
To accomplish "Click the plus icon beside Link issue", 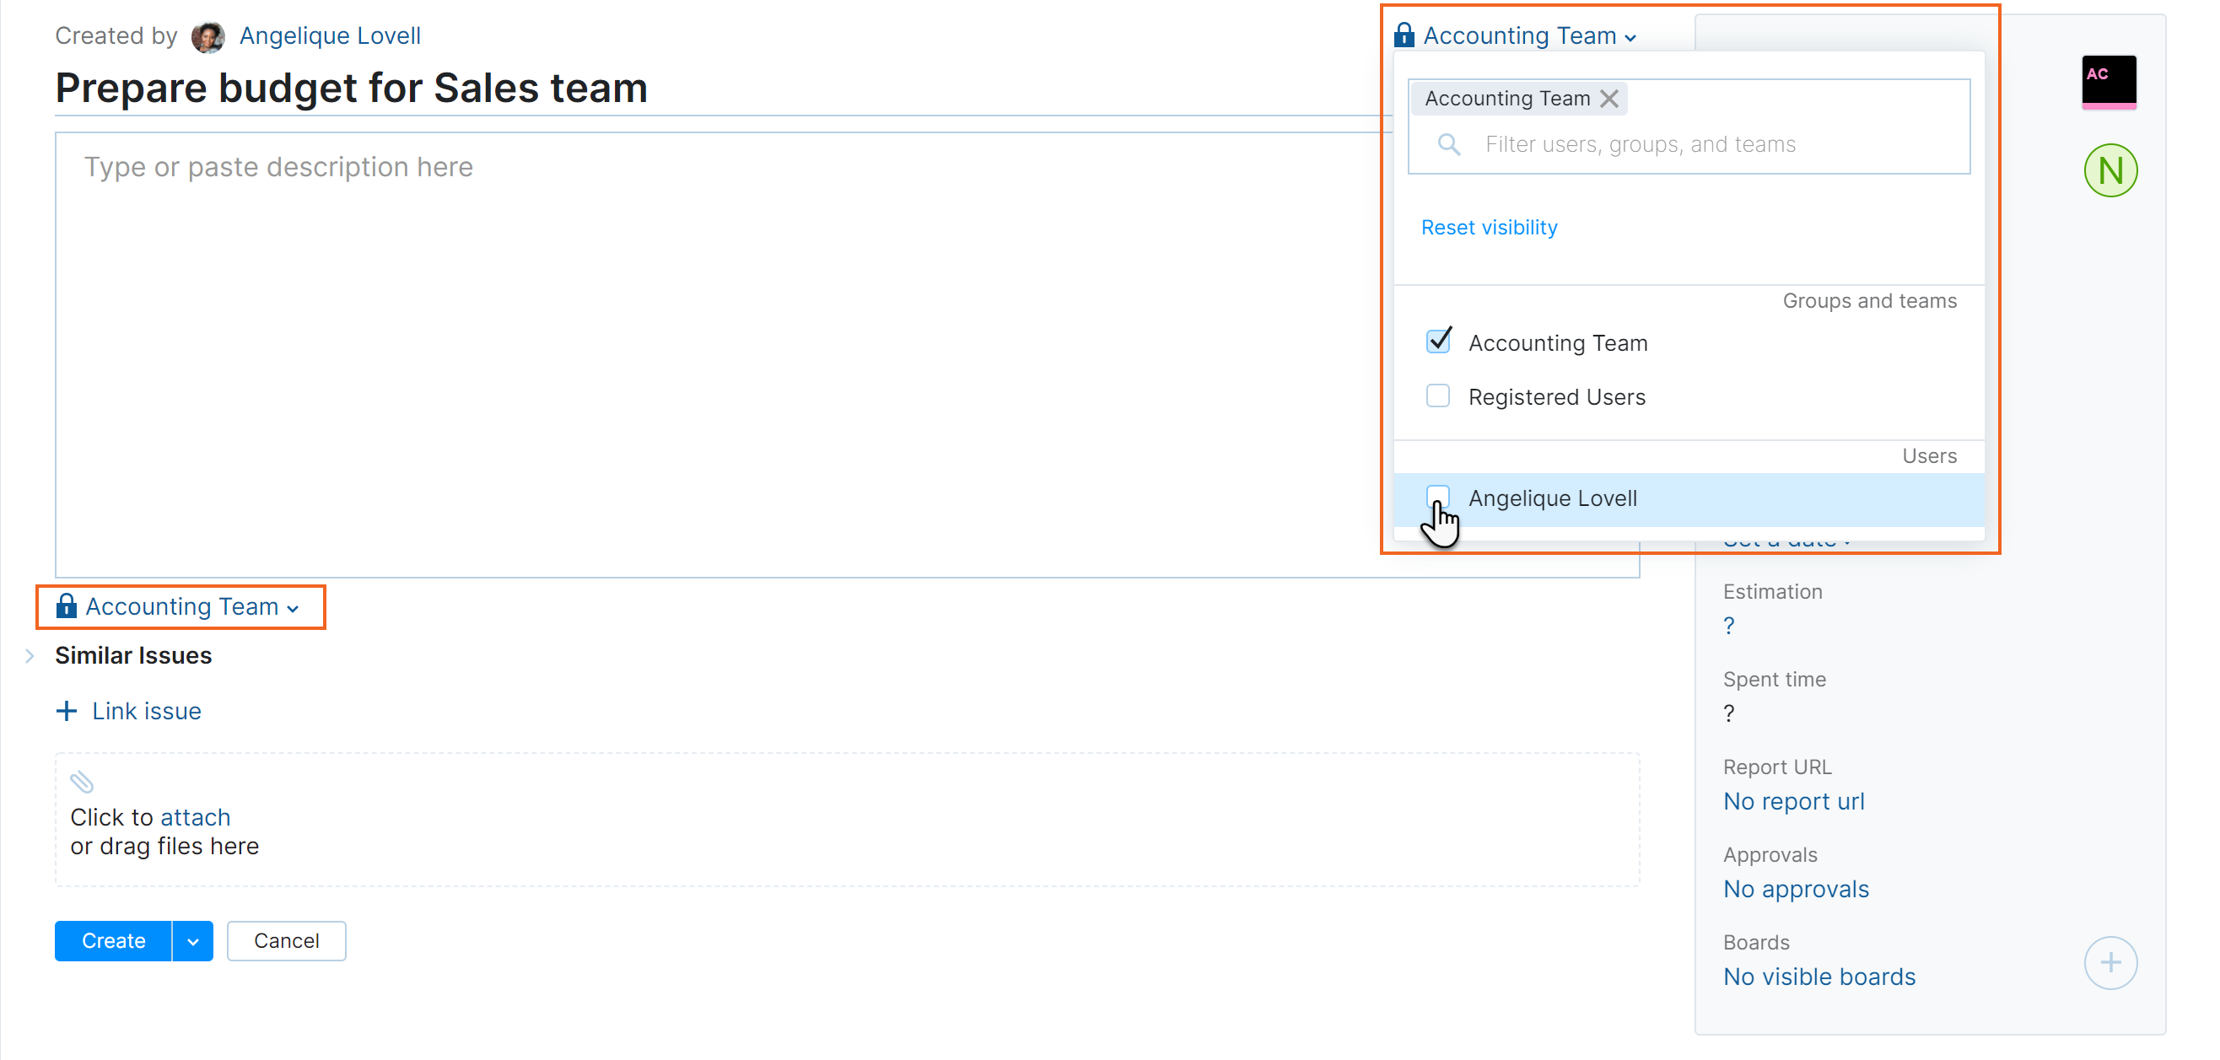I will click(x=67, y=711).
